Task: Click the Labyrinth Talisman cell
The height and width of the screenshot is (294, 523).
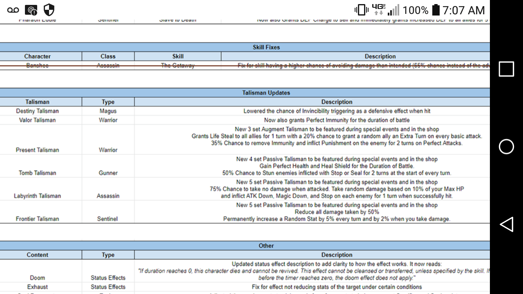Action: (37, 196)
